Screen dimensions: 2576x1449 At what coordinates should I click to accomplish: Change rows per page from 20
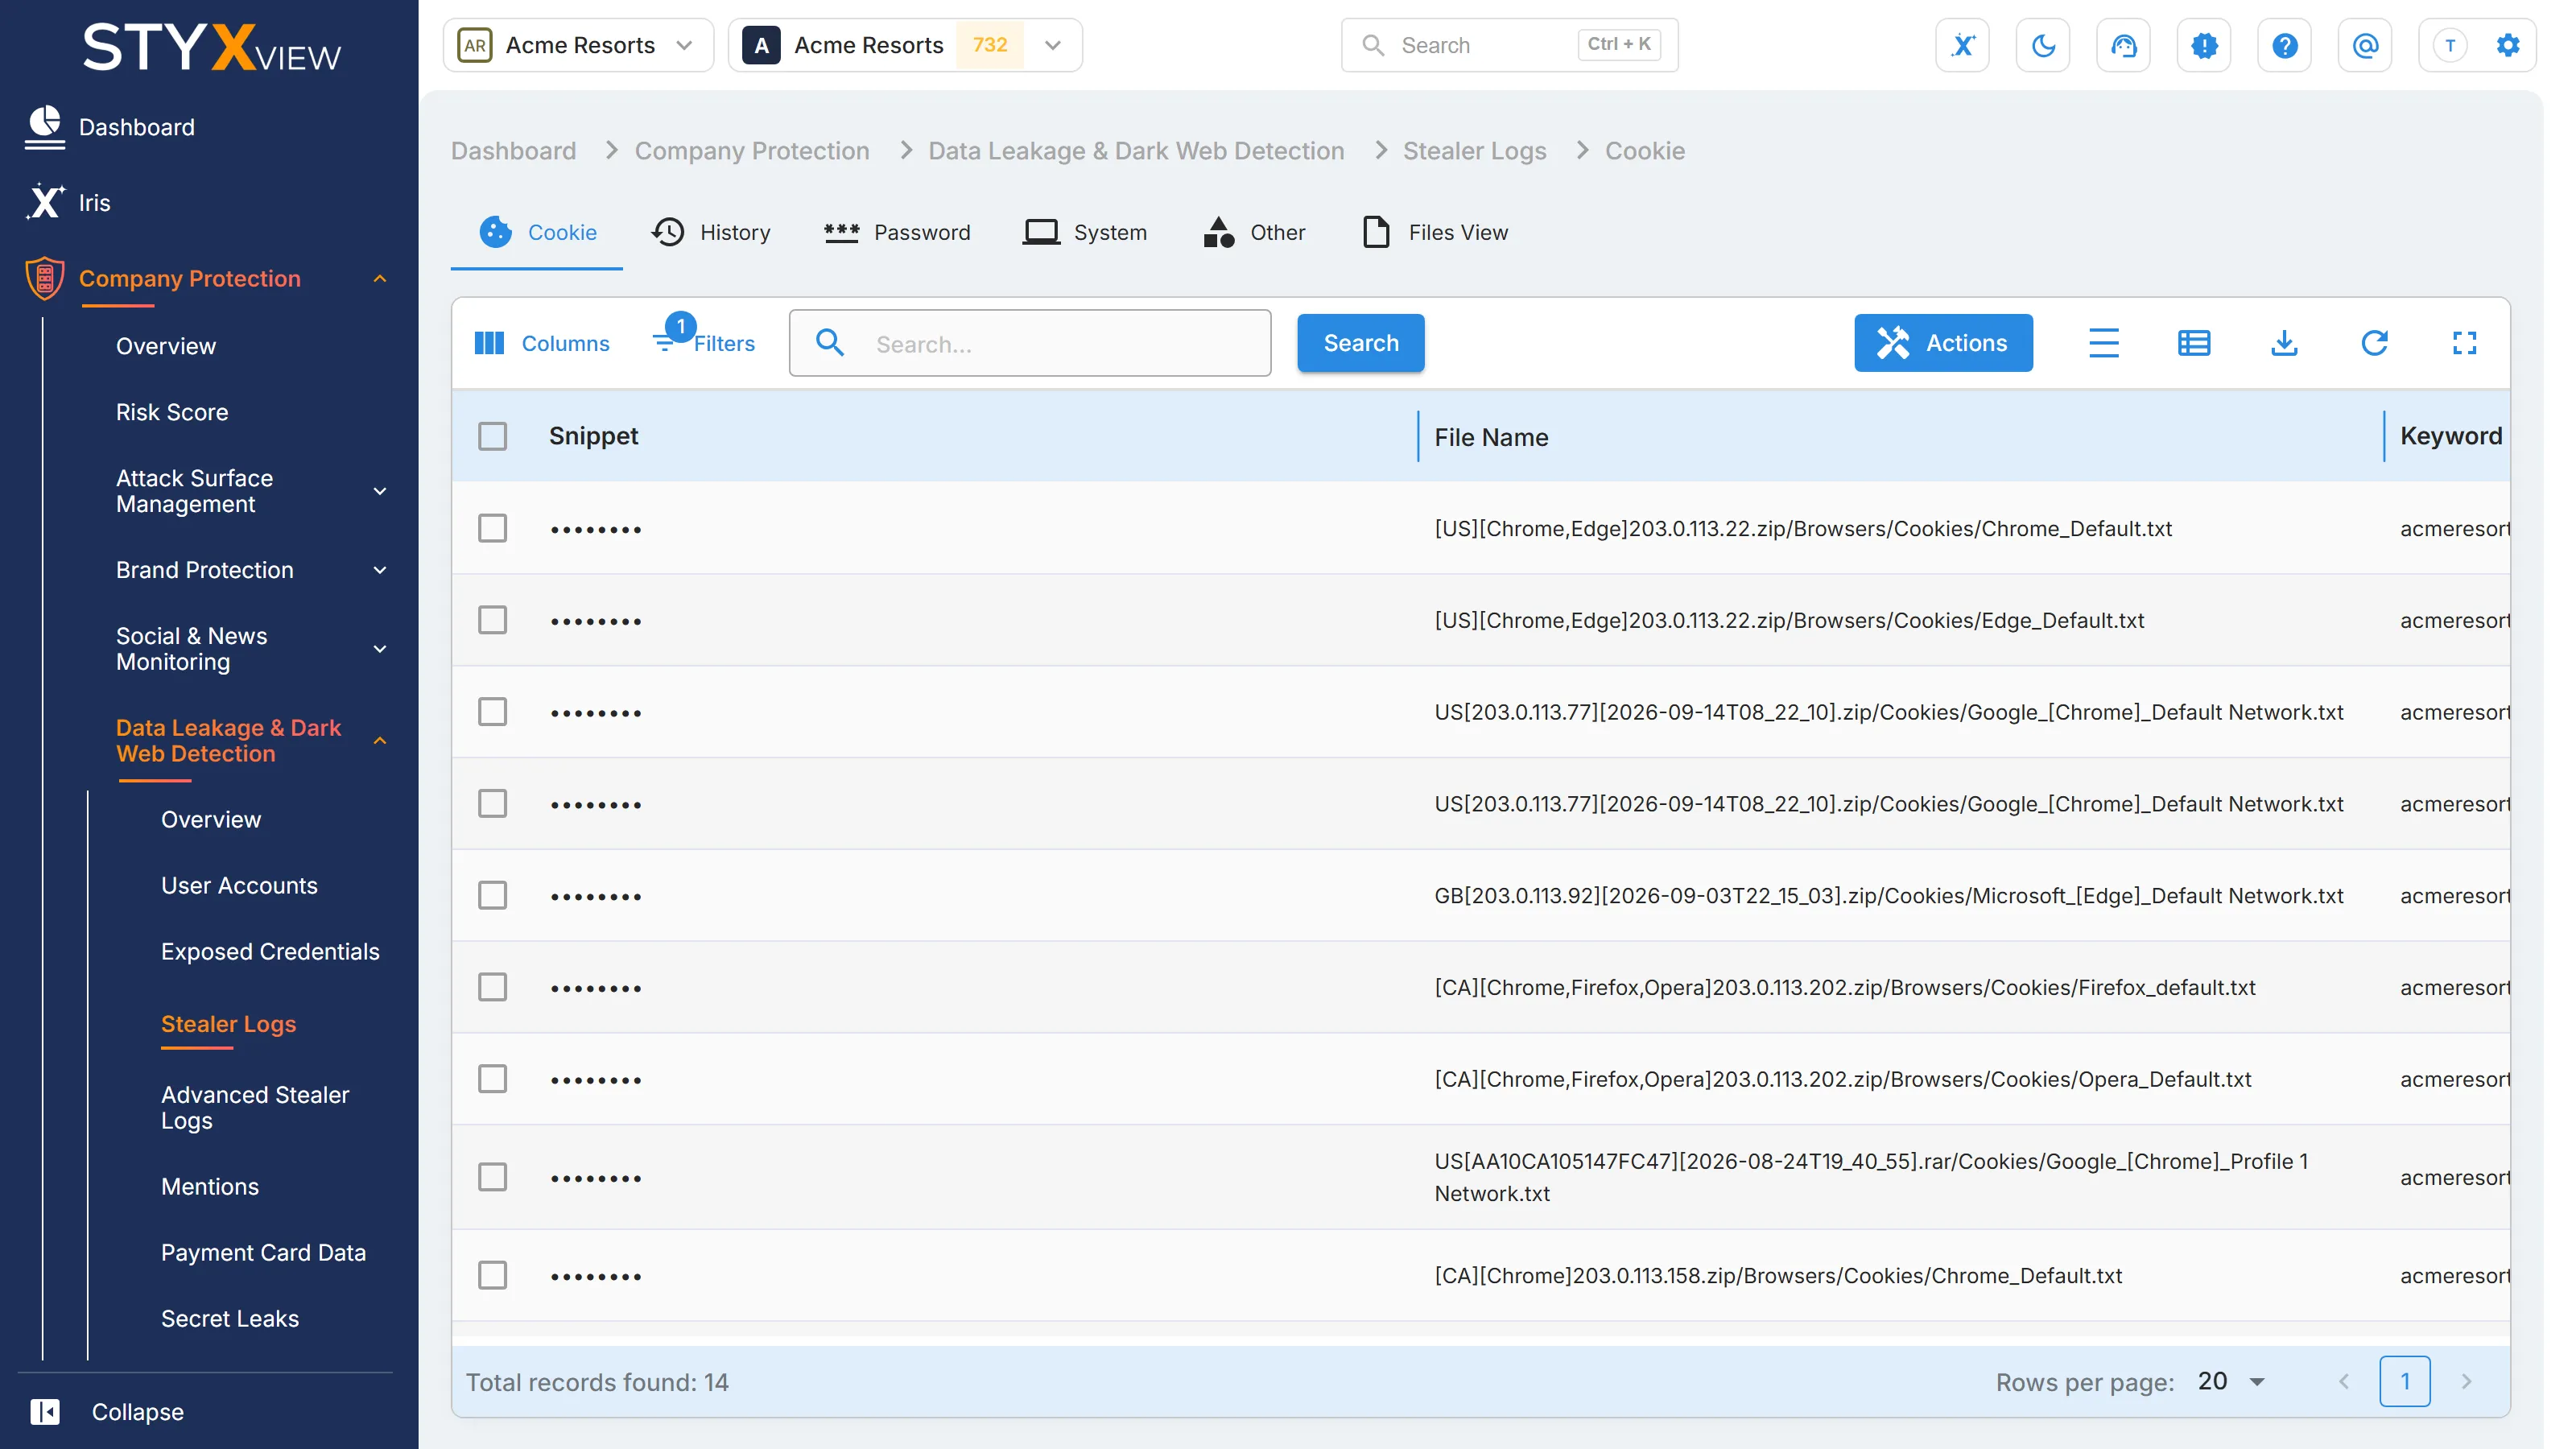[2231, 1381]
